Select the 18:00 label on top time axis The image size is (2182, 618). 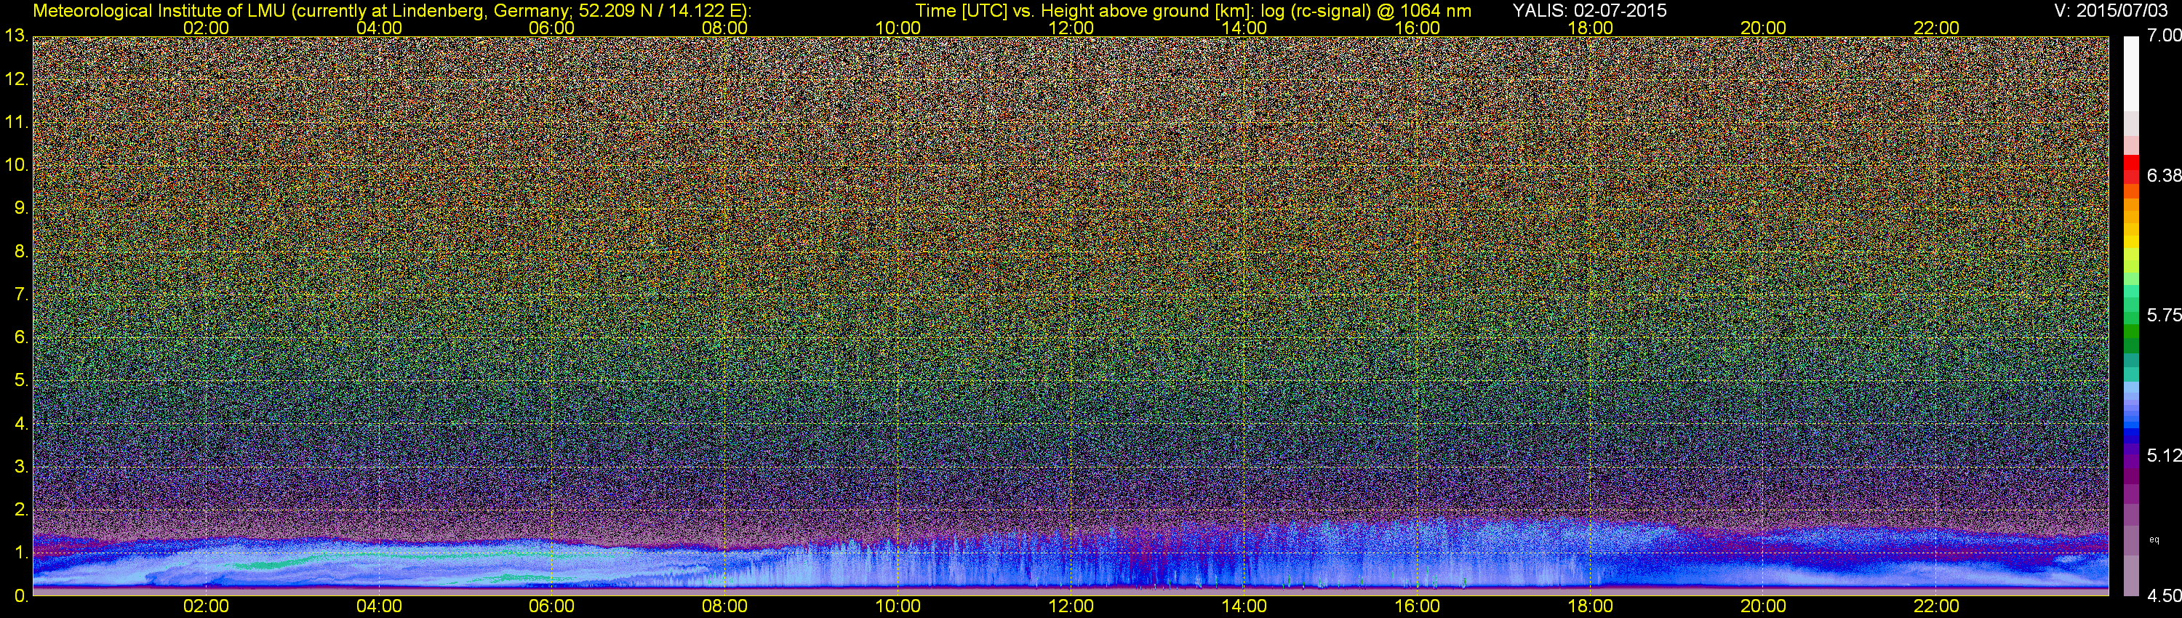pyautogui.click(x=1590, y=28)
